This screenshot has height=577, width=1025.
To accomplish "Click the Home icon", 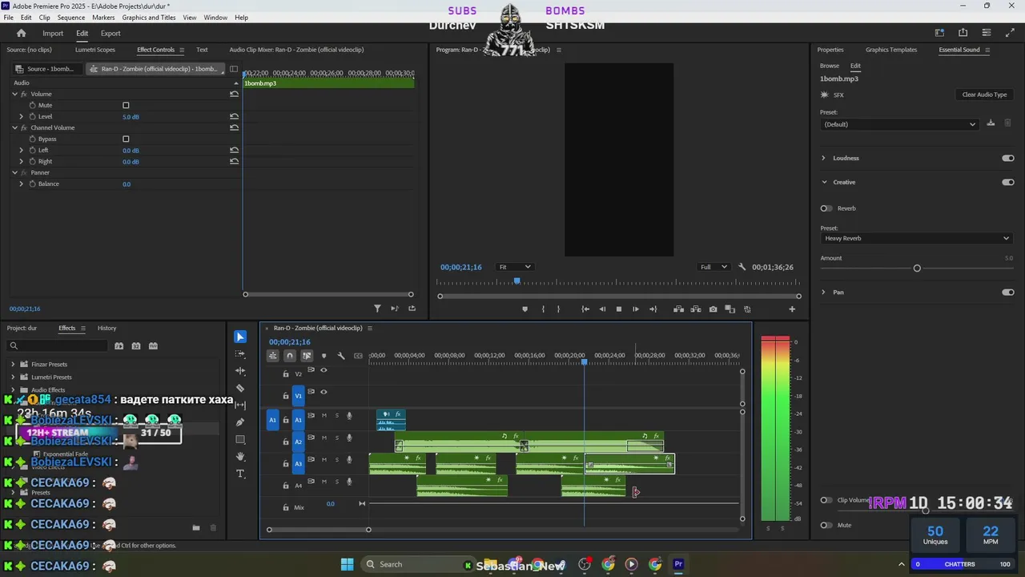I will (22, 33).
